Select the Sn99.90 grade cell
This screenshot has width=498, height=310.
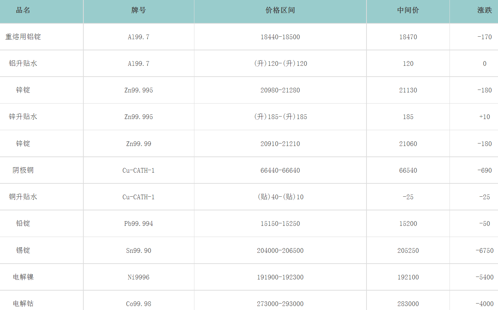(138, 251)
